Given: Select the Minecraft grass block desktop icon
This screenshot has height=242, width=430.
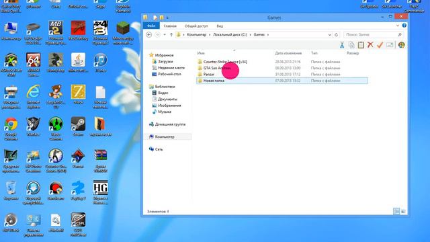Looking at the screenshot, I should pyautogui.click(x=123, y=28).
